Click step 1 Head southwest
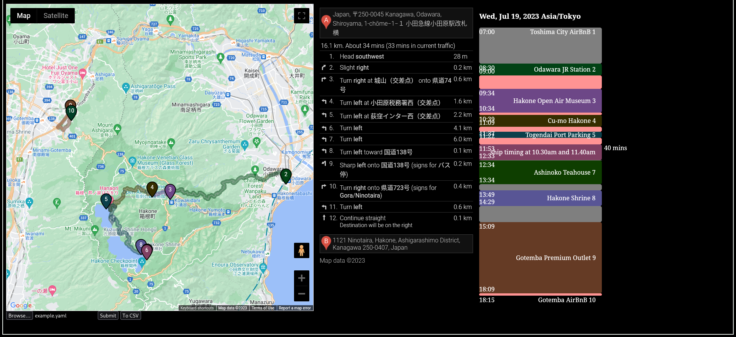Viewport: 736px width, 337px height. [396, 56]
